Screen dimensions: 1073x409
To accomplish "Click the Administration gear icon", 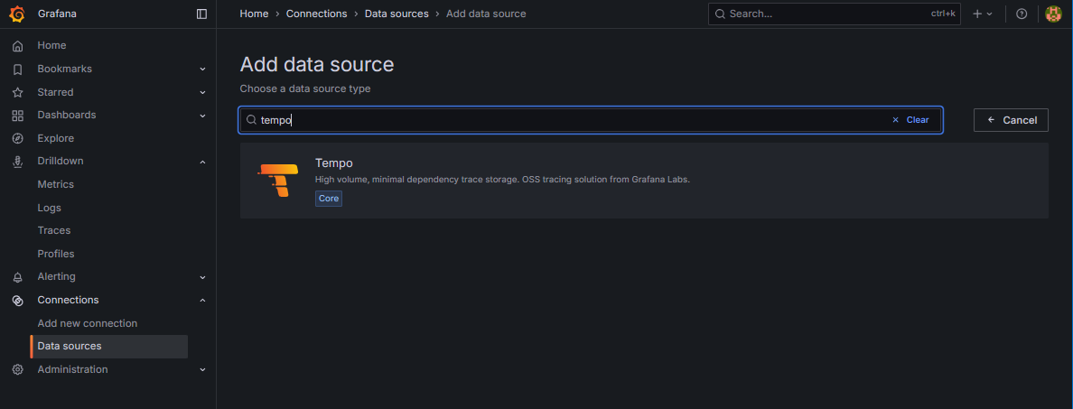I will coord(17,369).
